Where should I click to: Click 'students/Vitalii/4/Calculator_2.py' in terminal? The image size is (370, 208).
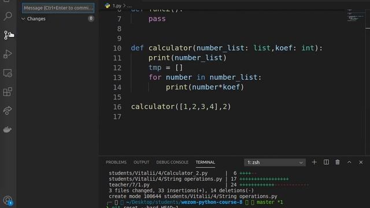(x=158, y=173)
